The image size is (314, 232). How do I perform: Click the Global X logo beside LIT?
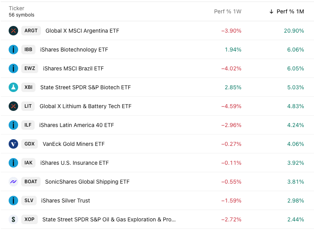pos(13,106)
